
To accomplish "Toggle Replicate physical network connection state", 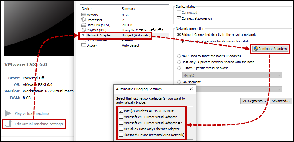I will click(x=184, y=41).
